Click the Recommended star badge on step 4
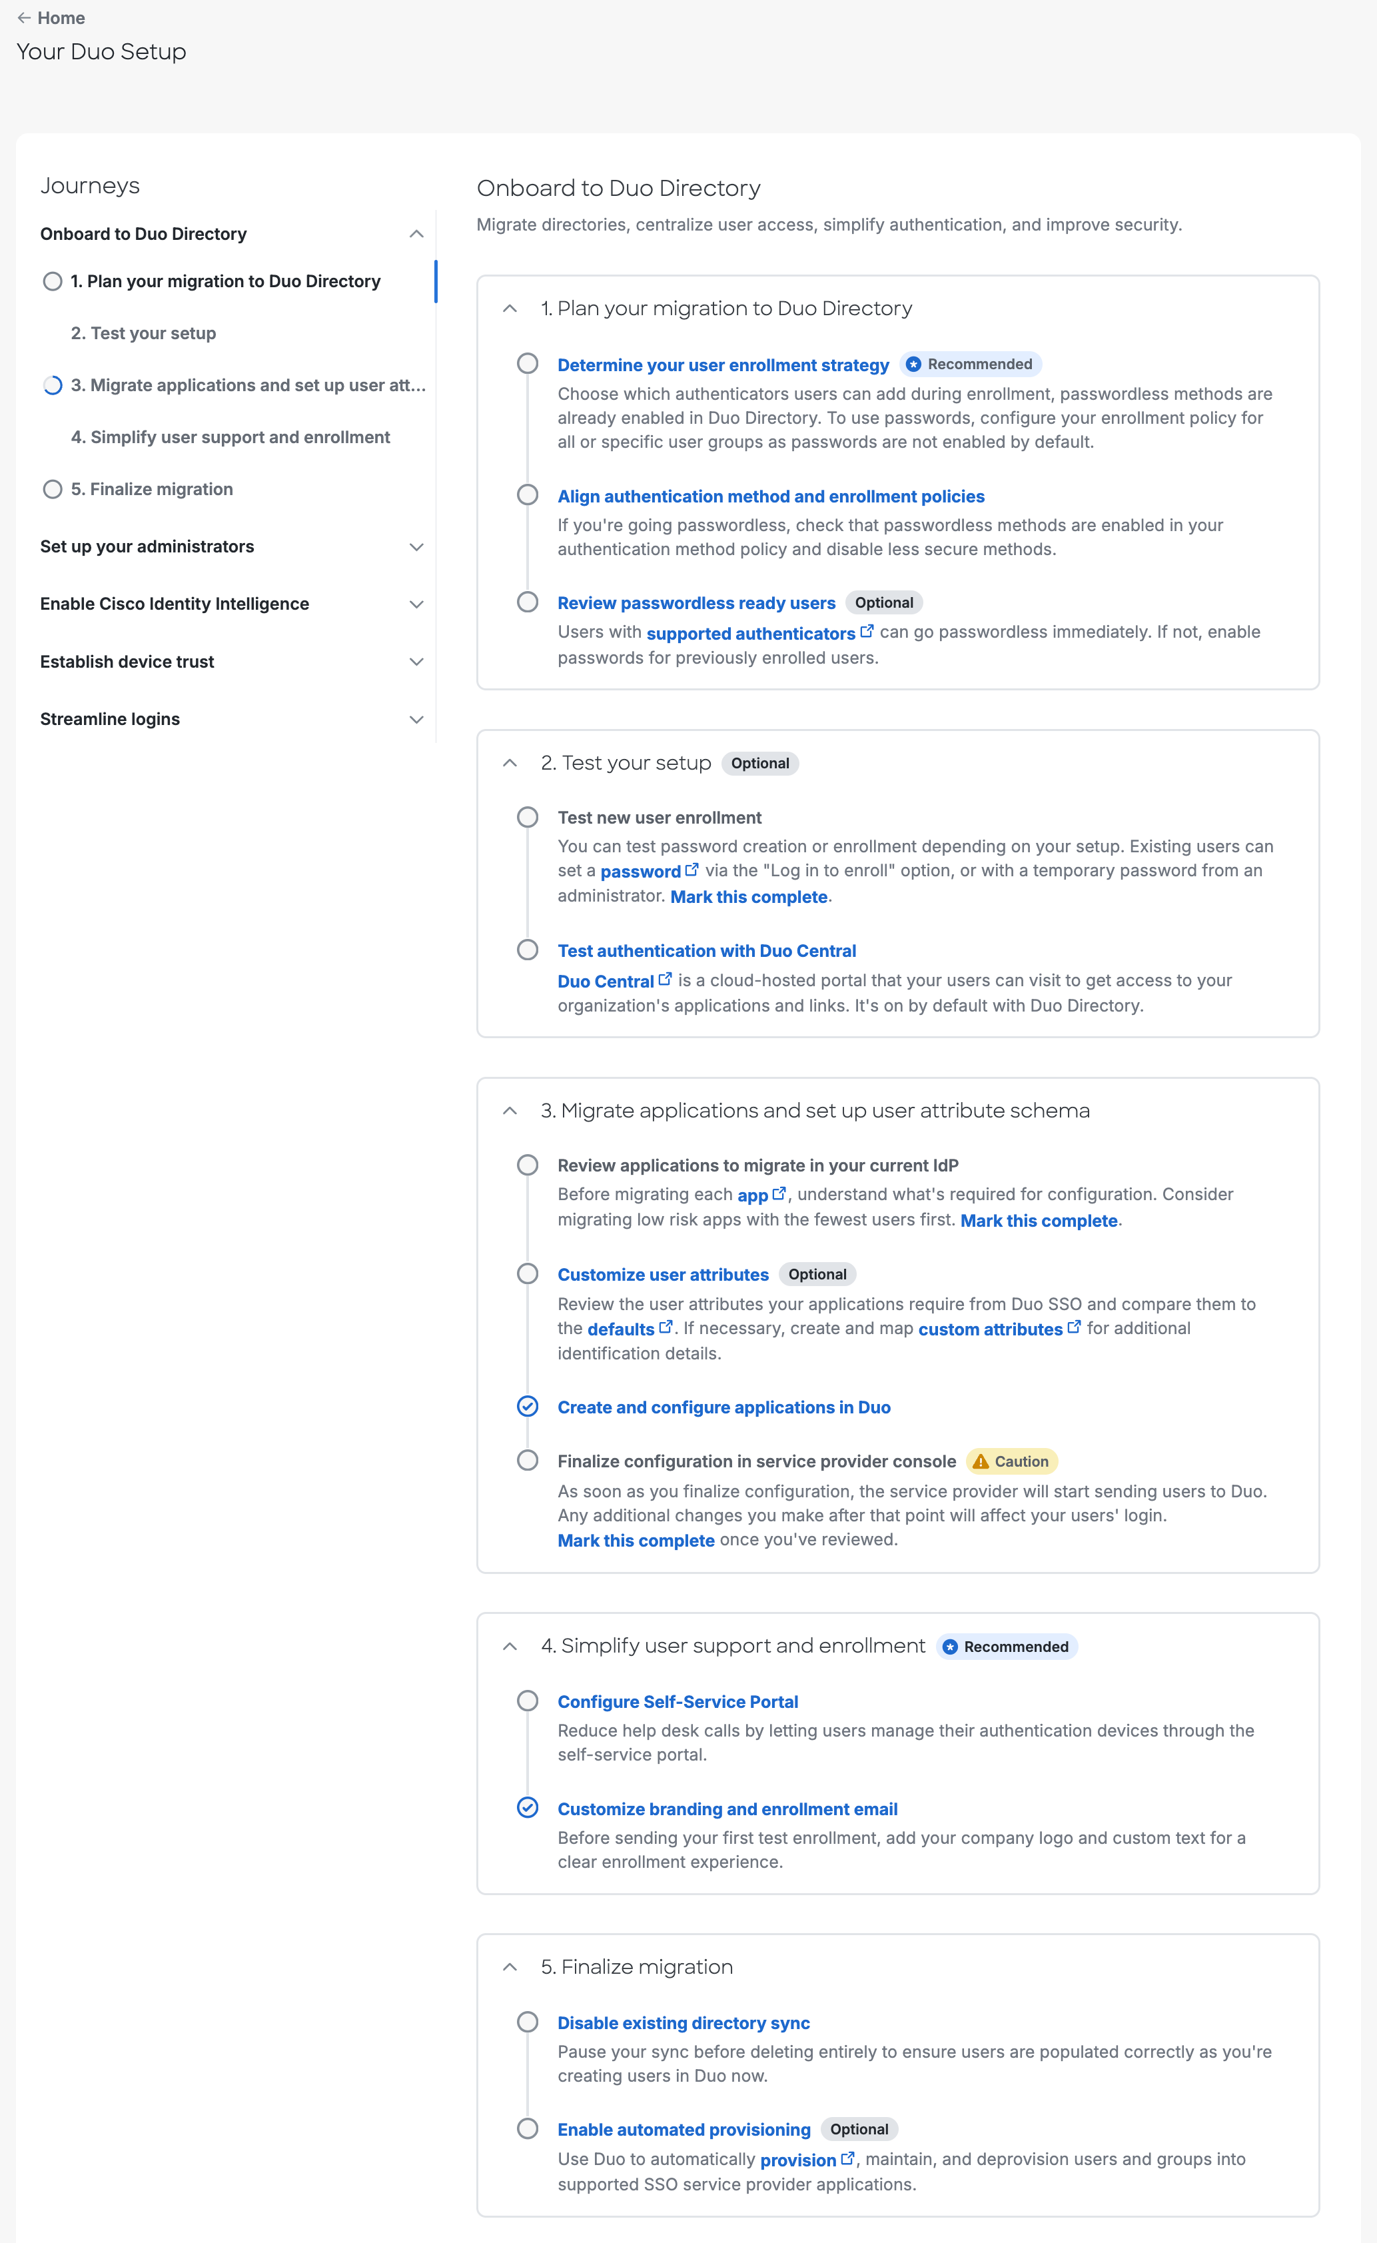Viewport: 1377px width, 2243px height. pyautogui.click(x=951, y=1647)
